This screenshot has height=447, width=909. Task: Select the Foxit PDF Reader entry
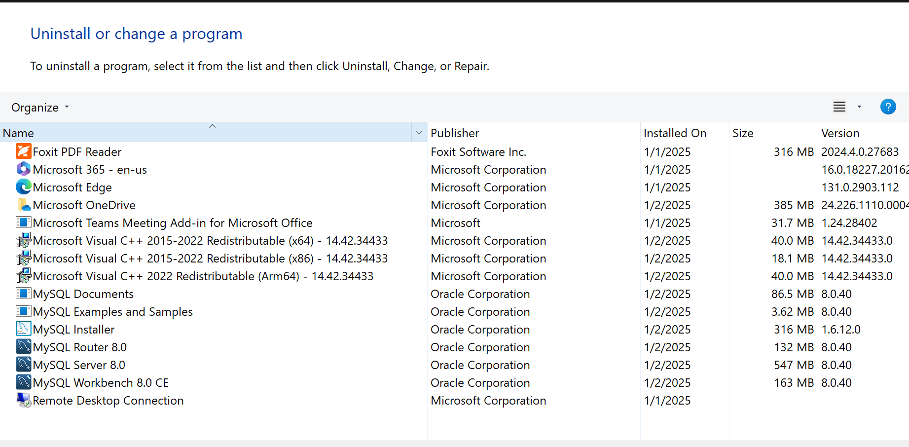77,152
